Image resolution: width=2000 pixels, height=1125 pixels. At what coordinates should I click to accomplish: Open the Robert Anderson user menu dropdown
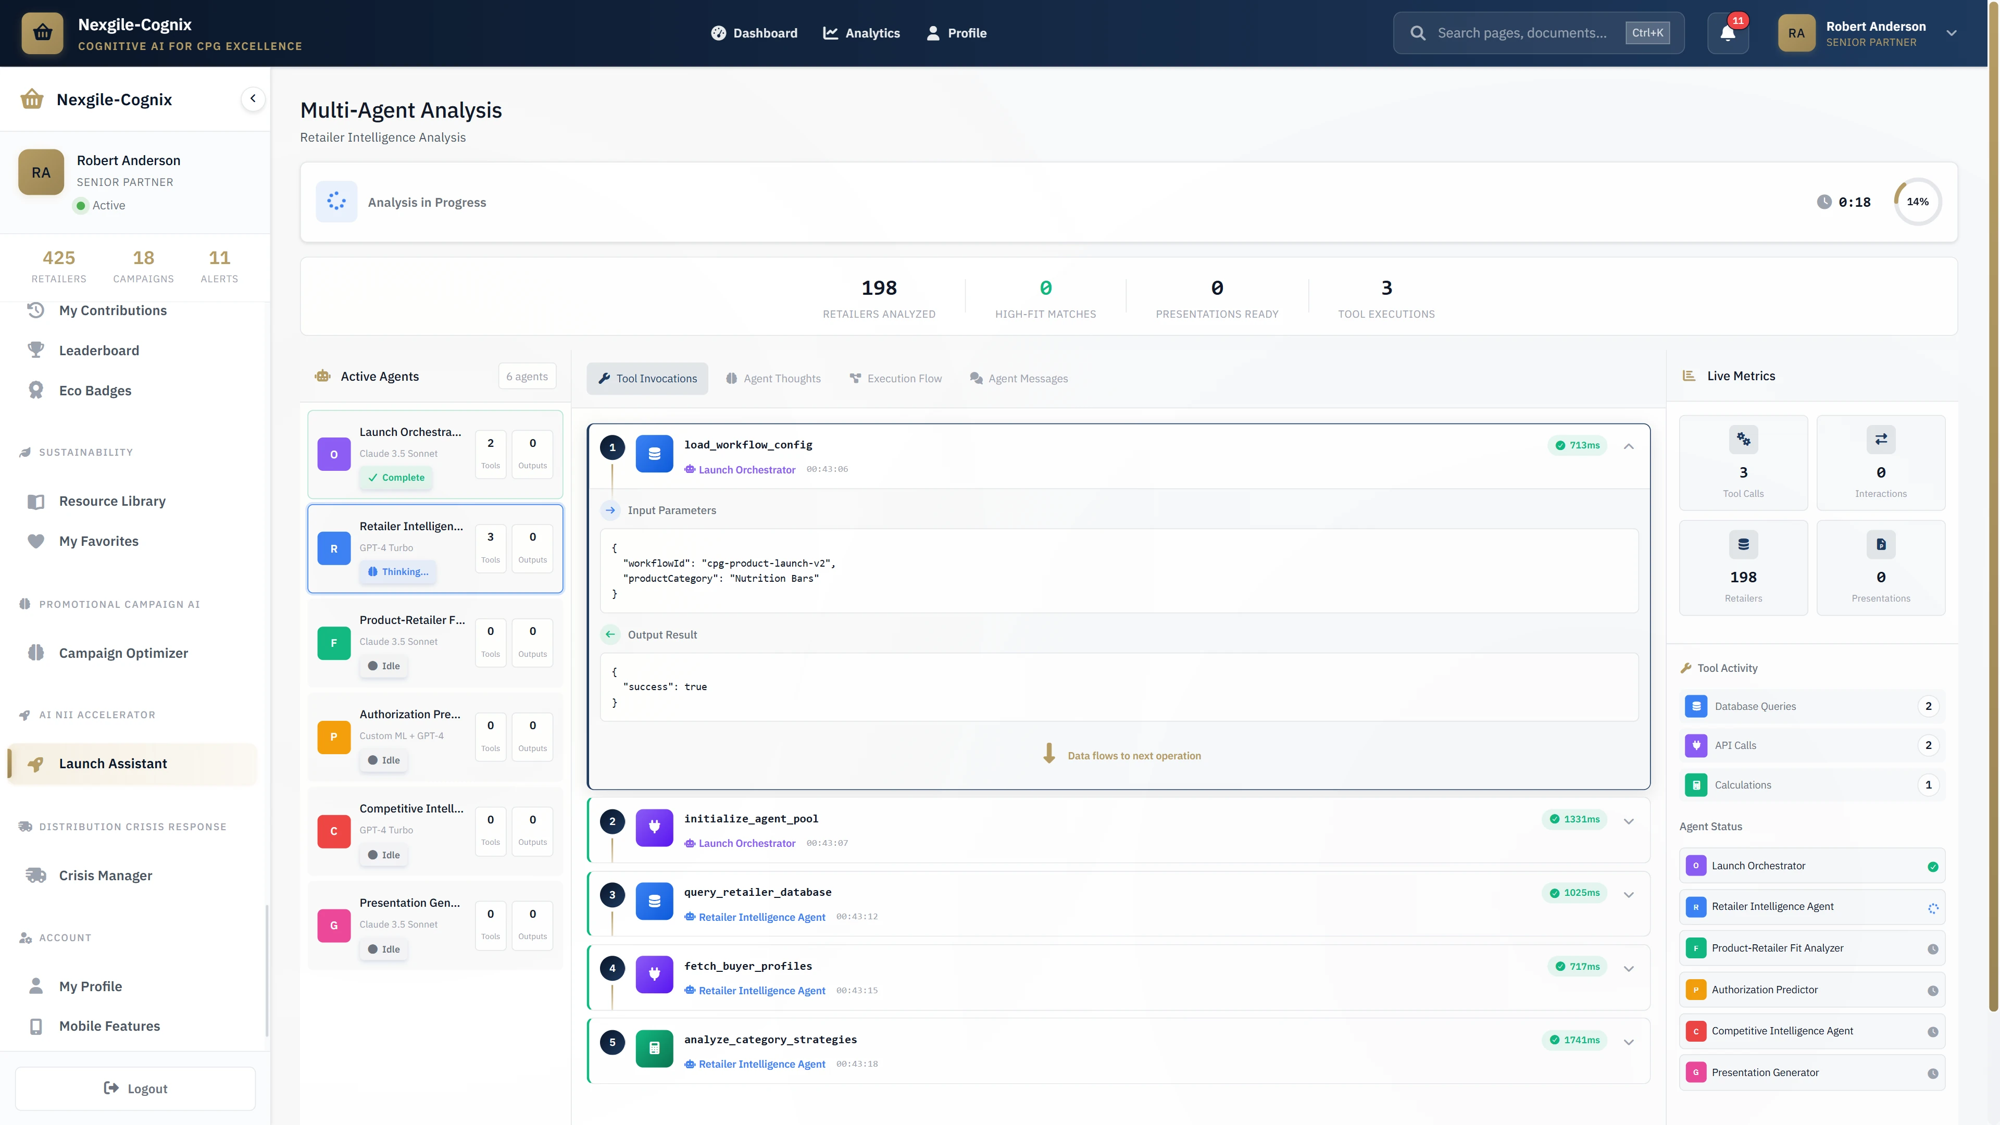pyautogui.click(x=1951, y=33)
